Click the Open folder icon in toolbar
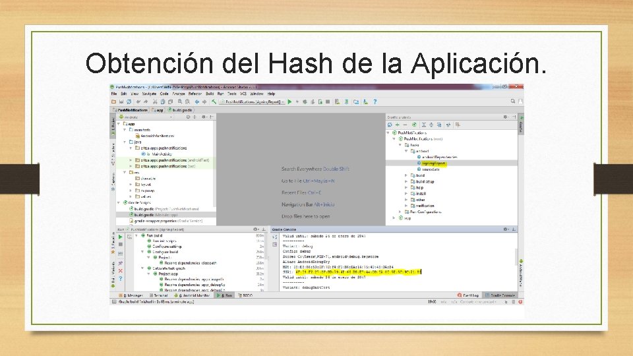633x356 pixels. point(114,102)
